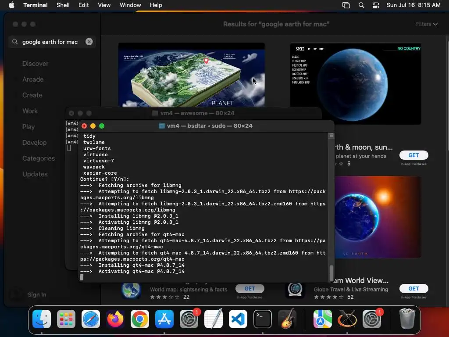Image resolution: width=449 pixels, height=337 pixels.
Task: Launch Firefox from the dock
Action: 115,319
